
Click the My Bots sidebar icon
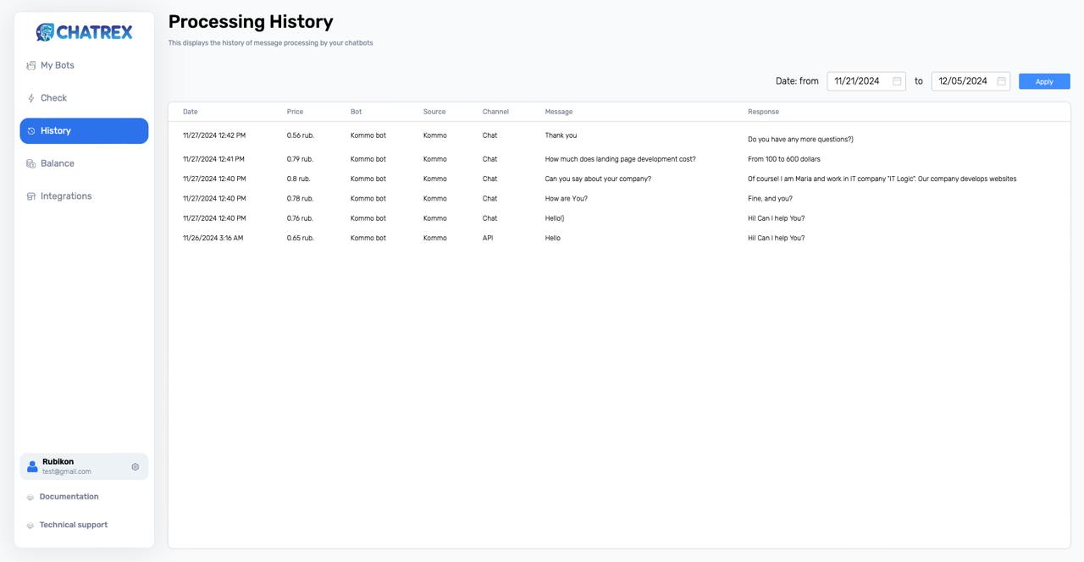[30, 65]
